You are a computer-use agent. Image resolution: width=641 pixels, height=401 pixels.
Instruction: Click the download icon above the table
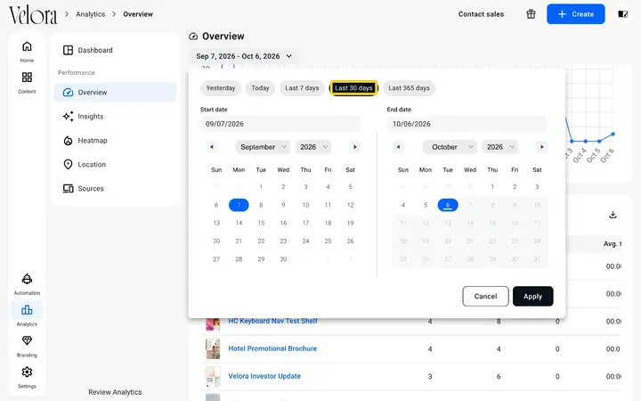tap(613, 215)
